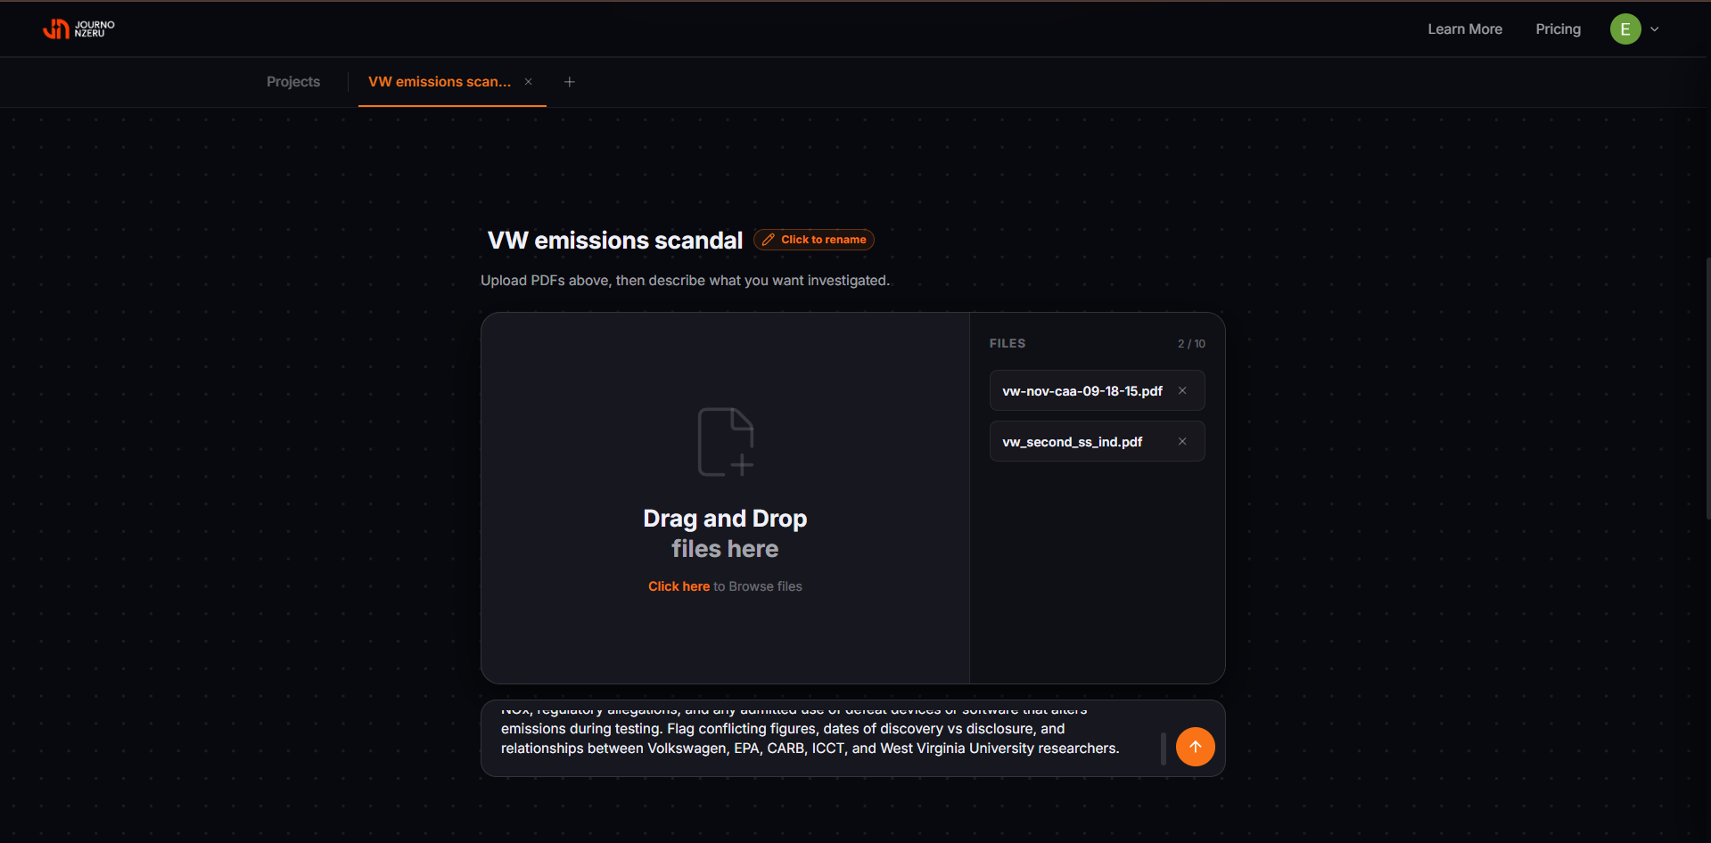This screenshot has width=1711, height=843.
Task: Click 'Click here' to browse files
Action: [x=679, y=586]
